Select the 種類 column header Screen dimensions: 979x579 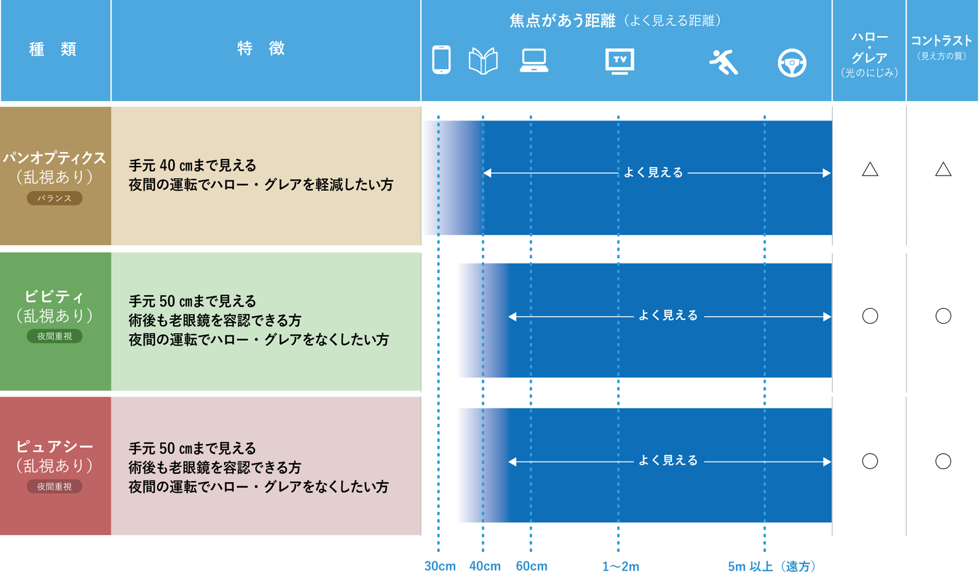click(54, 49)
